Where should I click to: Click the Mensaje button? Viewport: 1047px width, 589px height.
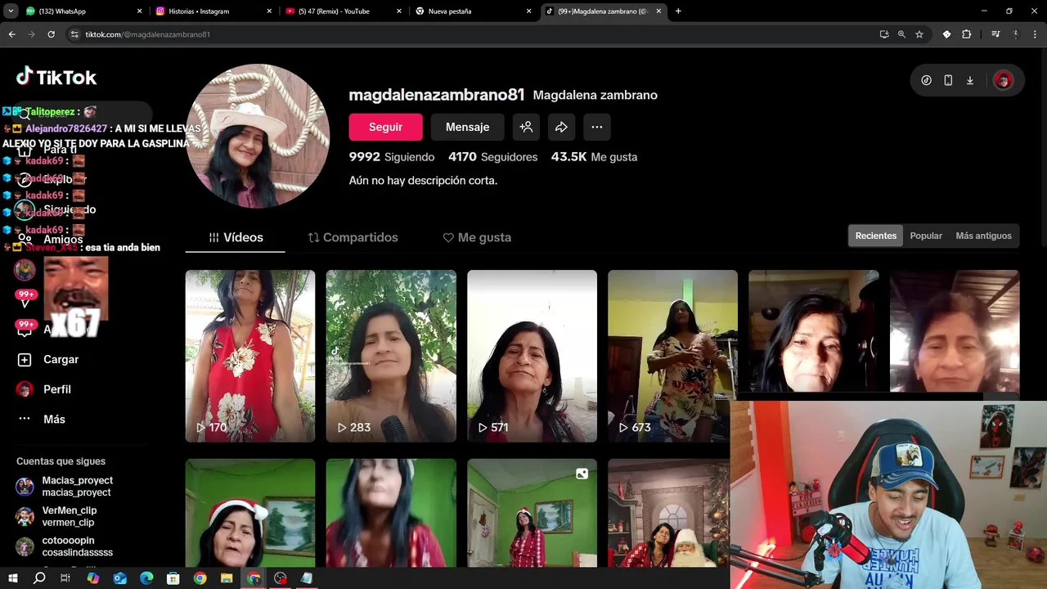(x=467, y=127)
